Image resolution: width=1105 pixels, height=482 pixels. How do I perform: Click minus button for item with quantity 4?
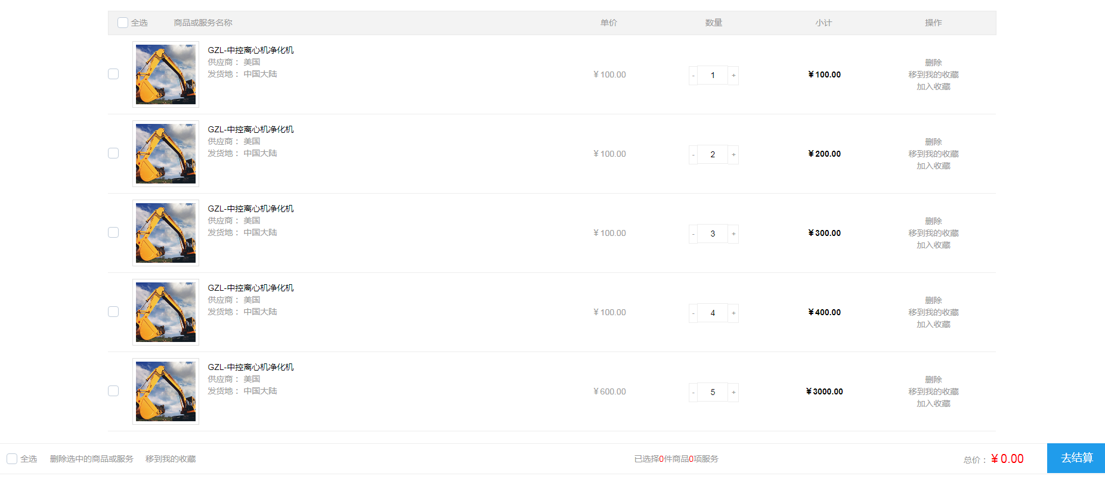(x=693, y=313)
